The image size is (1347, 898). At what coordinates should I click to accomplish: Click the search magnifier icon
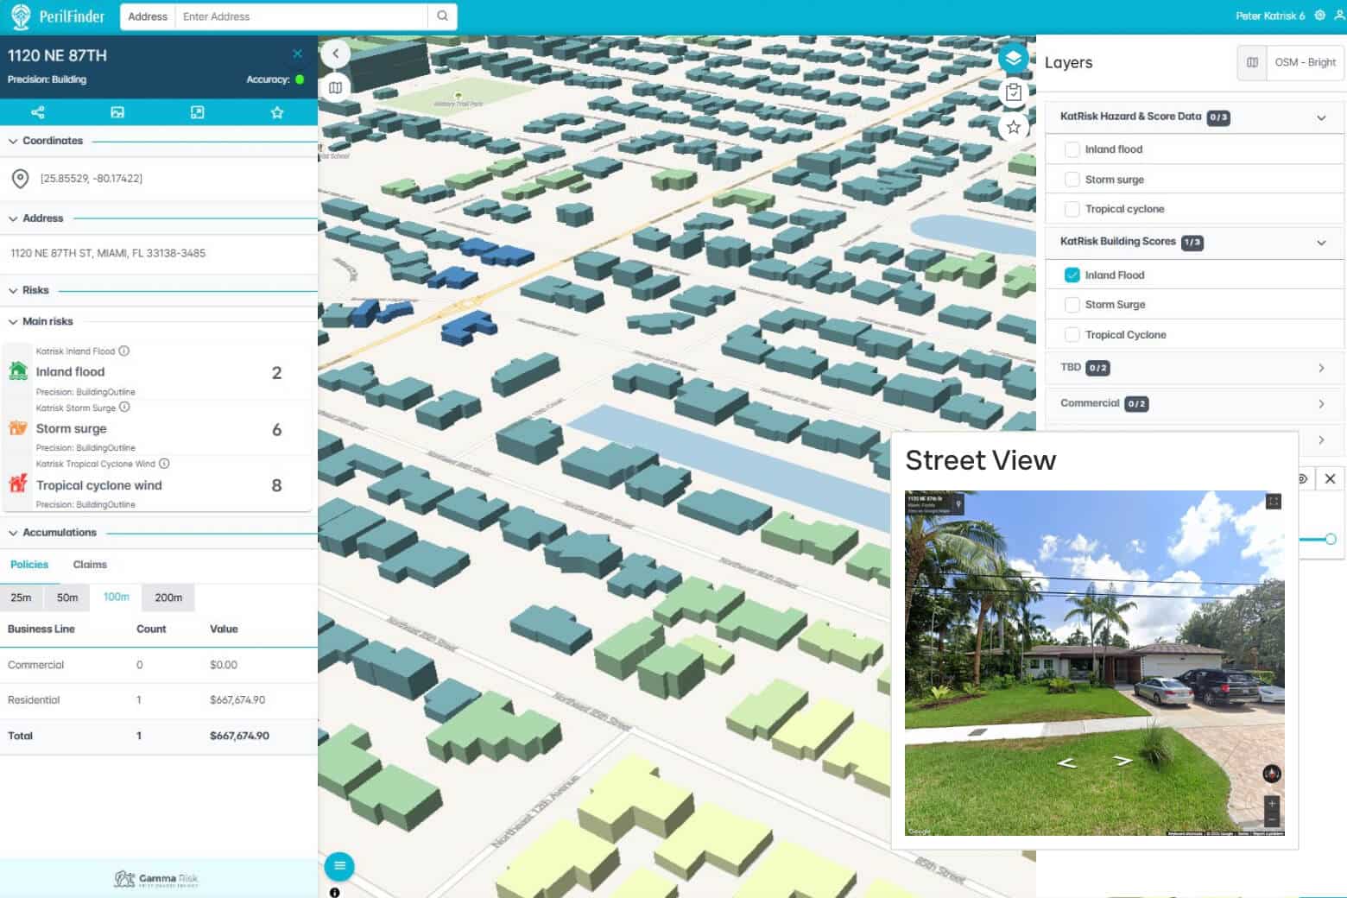coord(442,16)
